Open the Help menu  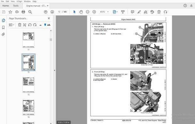[x=35, y=1]
